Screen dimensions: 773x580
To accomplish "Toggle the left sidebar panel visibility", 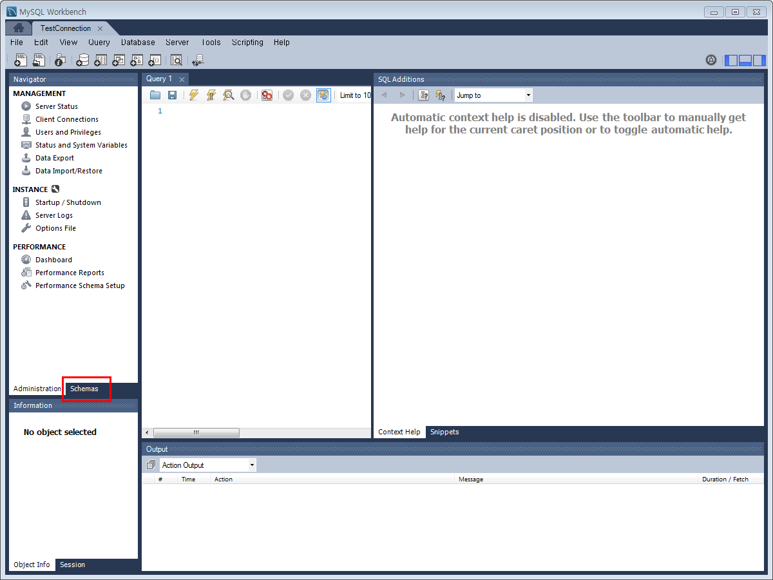I will pos(731,61).
